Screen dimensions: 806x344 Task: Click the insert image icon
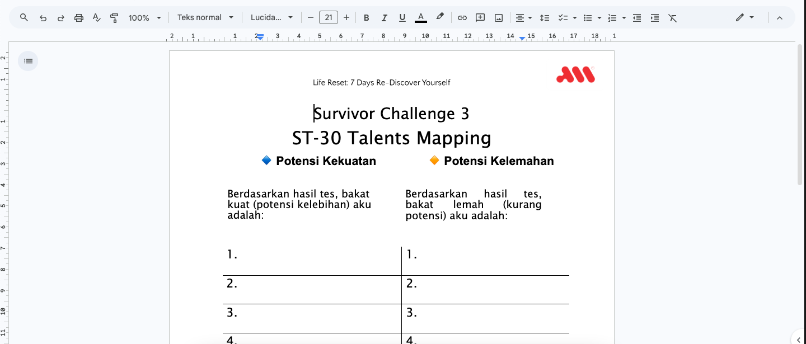(499, 18)
